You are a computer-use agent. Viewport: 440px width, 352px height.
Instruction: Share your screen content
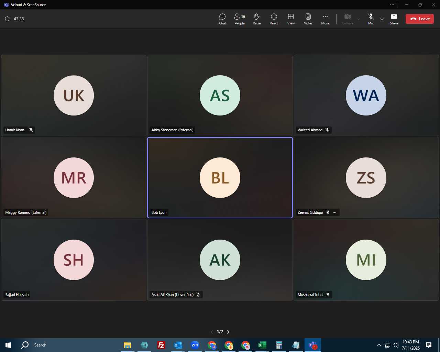tap(394, 19)
